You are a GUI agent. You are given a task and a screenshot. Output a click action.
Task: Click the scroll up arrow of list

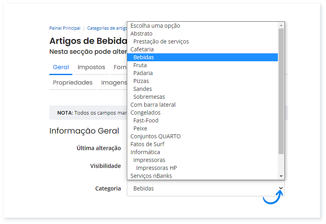click(281, 25)
